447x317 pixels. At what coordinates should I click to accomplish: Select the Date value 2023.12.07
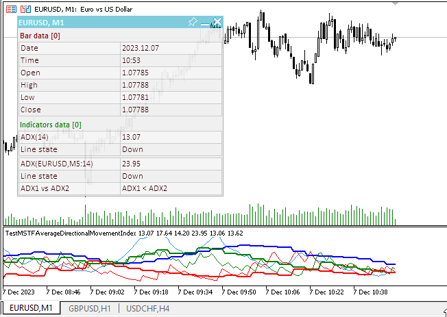(141, 48)
